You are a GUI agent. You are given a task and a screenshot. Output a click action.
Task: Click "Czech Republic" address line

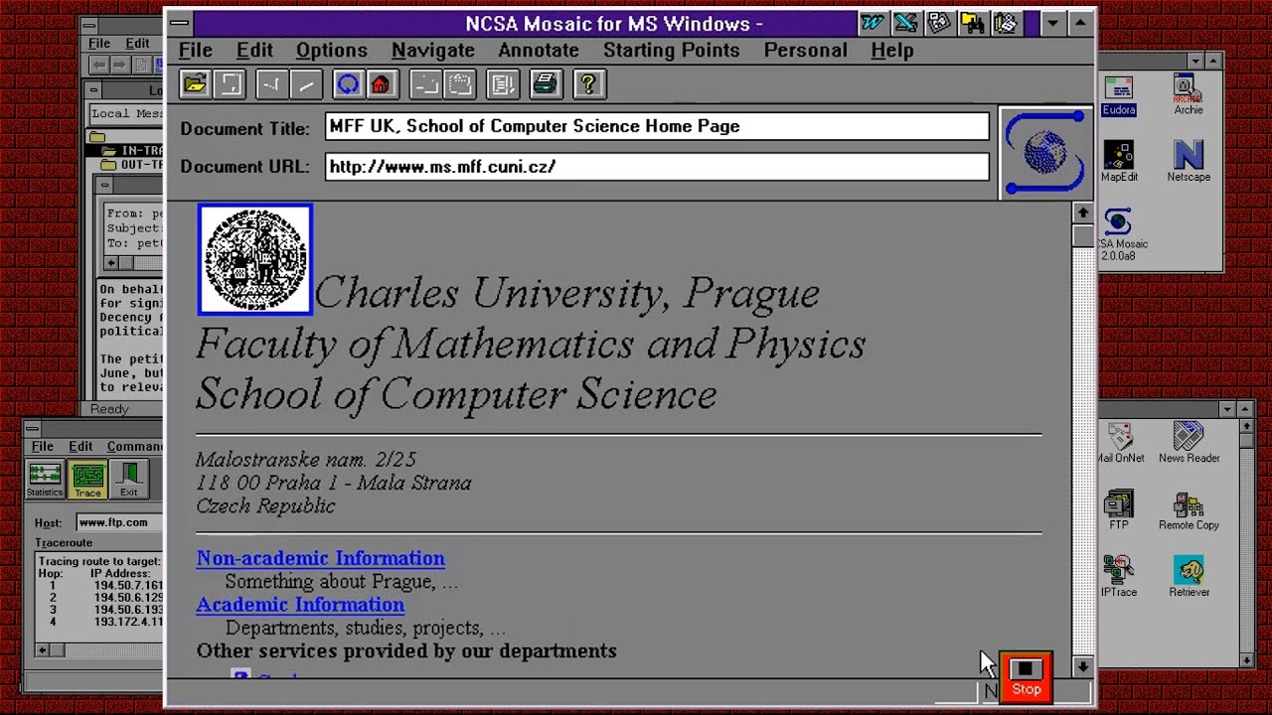point(265,505)
